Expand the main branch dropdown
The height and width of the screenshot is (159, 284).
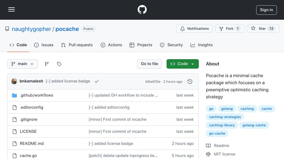[x=23, y=64]
